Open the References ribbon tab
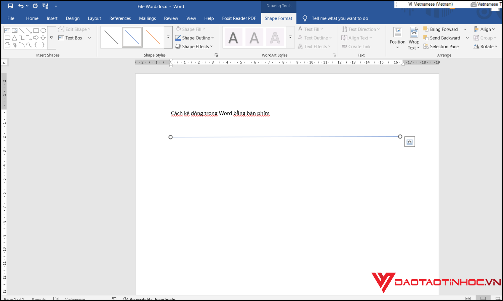The height and width of the screenshot is (301, 503). 120,18
